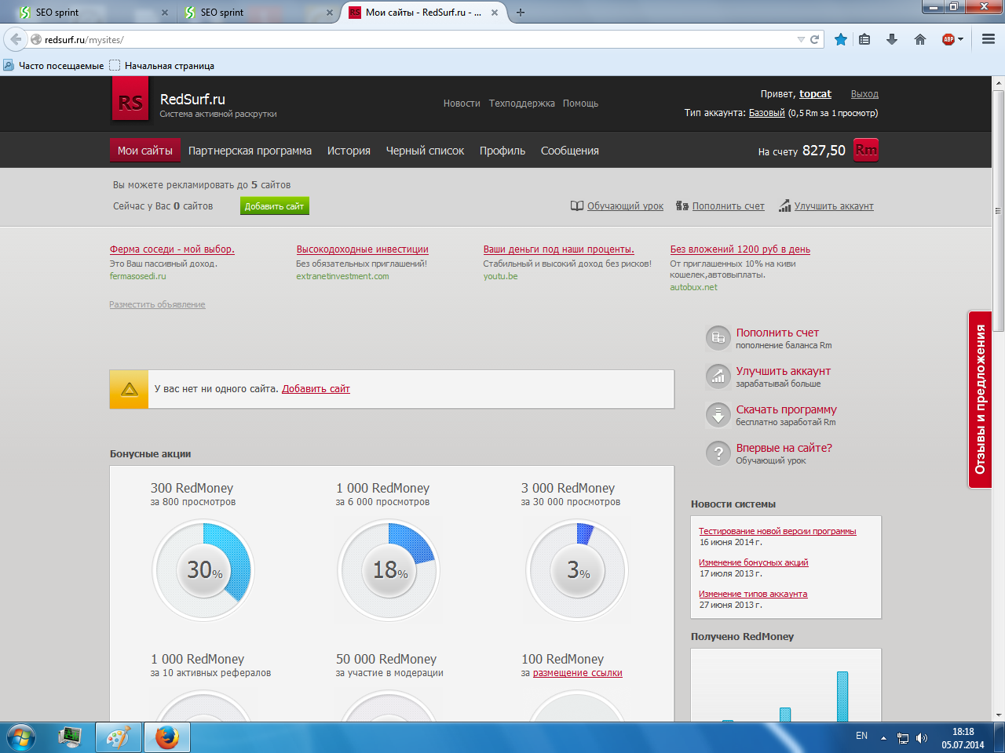The height and width of the screenshot is (753, 1005).
Task: Open the Черный список menu item
Action: point(425,151)
